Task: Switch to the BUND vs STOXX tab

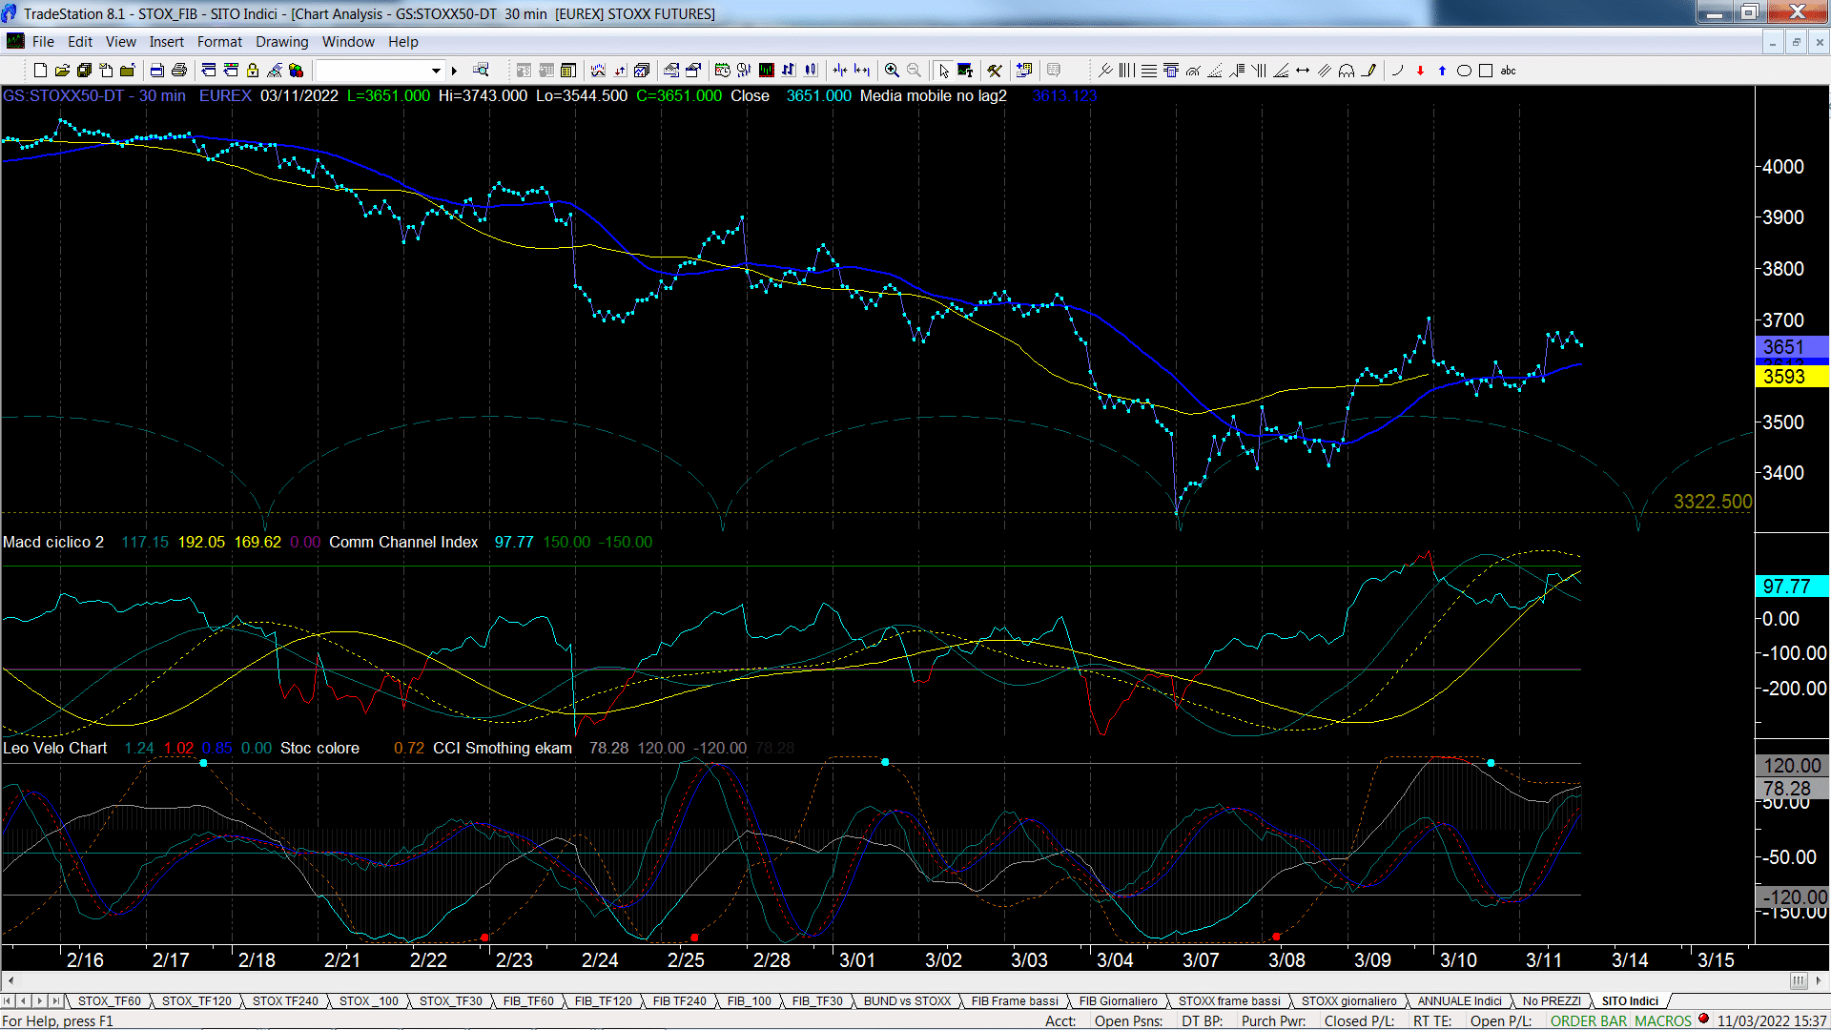Action: point(907,1000)
